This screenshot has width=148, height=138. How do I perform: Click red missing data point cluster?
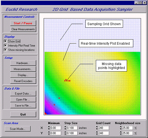pyautogui.click(x=67, y=80)
